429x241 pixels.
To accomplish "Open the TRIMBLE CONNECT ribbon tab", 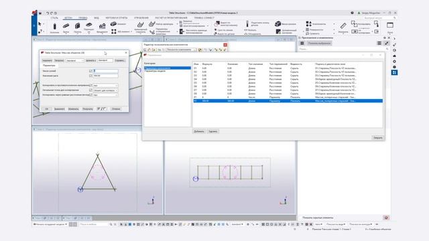I will tap(204, 18).
